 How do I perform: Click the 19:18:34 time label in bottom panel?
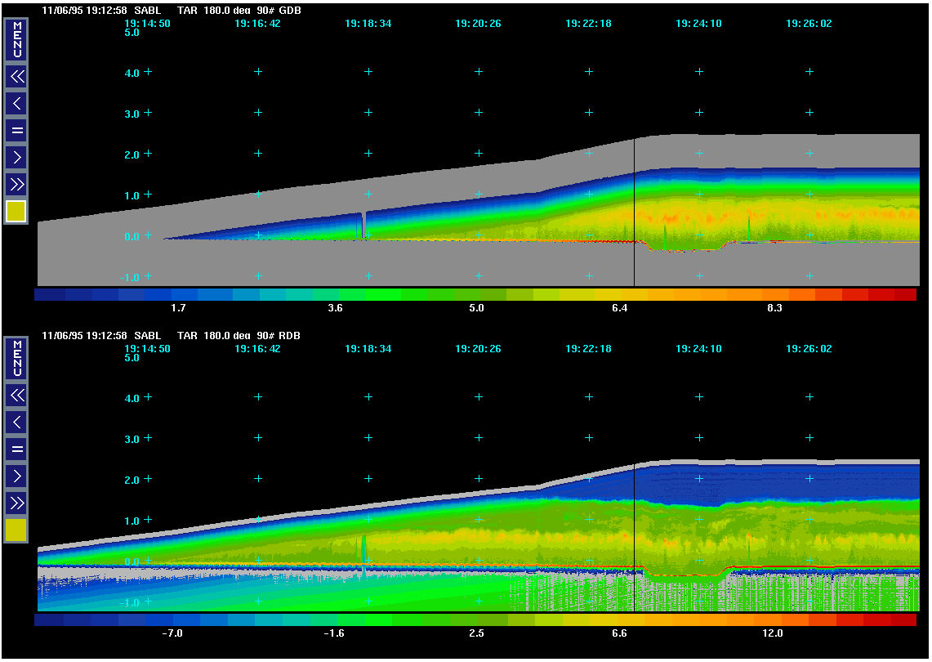click(368, 349)
